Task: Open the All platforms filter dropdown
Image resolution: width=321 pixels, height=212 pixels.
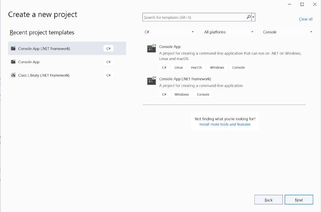Action: pos(228,32)
